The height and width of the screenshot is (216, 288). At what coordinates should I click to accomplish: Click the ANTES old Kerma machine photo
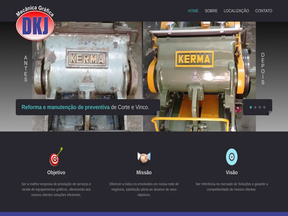tap(87, 76)
